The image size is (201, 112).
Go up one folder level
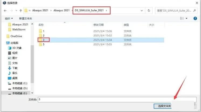pyautogui.click(x=21, y=11)
